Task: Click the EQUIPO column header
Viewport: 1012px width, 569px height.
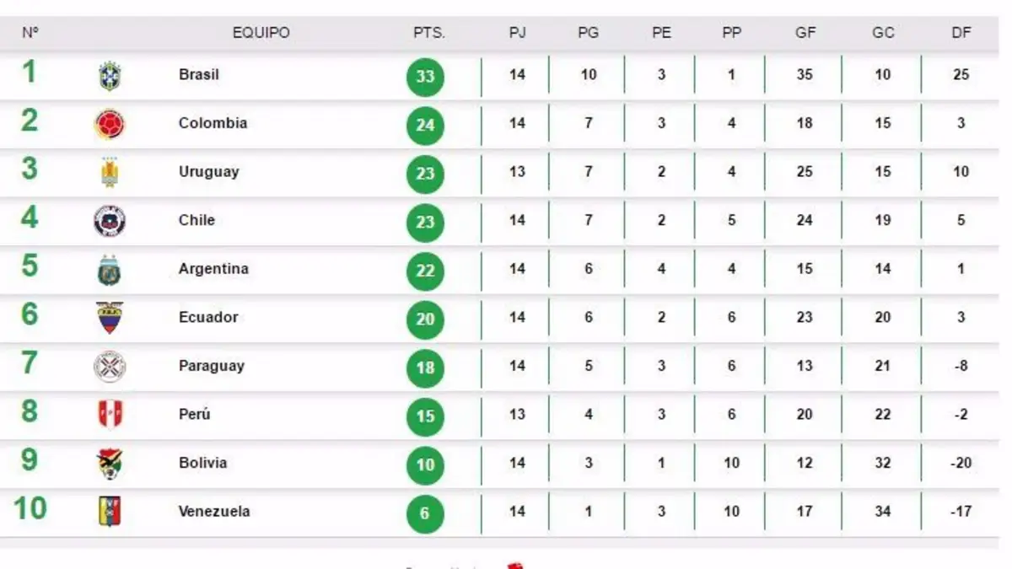Action: (261, 33)
